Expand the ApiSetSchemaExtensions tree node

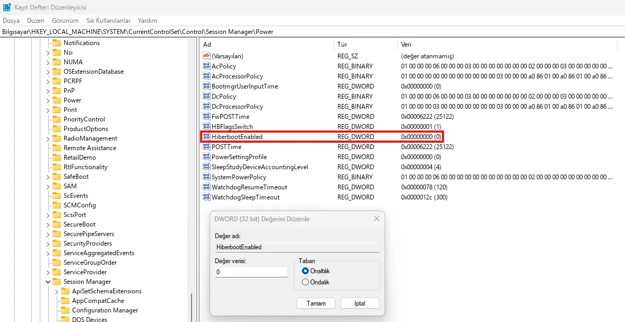(57, 291)
